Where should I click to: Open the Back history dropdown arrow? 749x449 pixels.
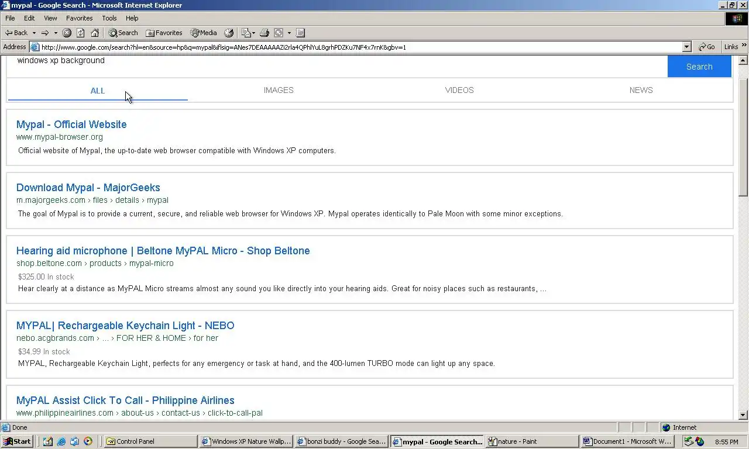[34, 33]
